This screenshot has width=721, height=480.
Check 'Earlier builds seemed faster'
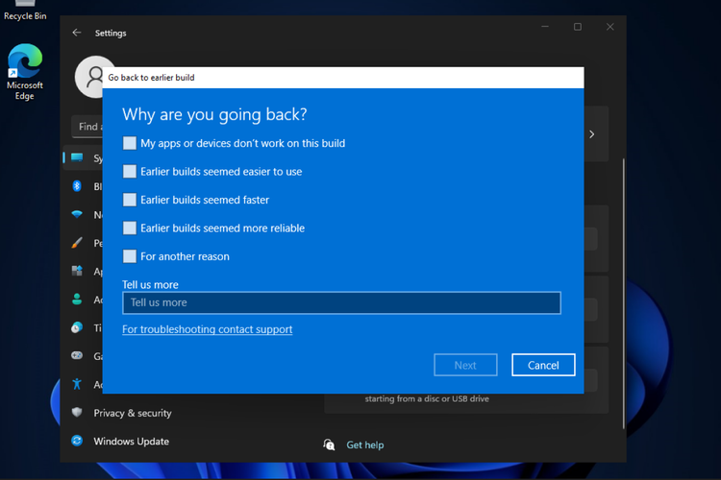click(130, 200)
